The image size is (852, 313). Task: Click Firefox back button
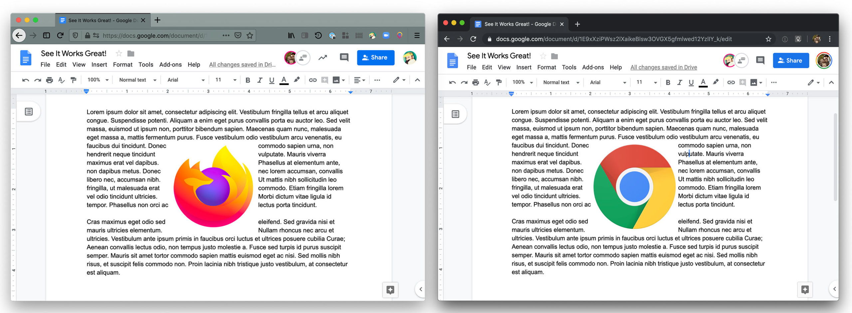19,35
